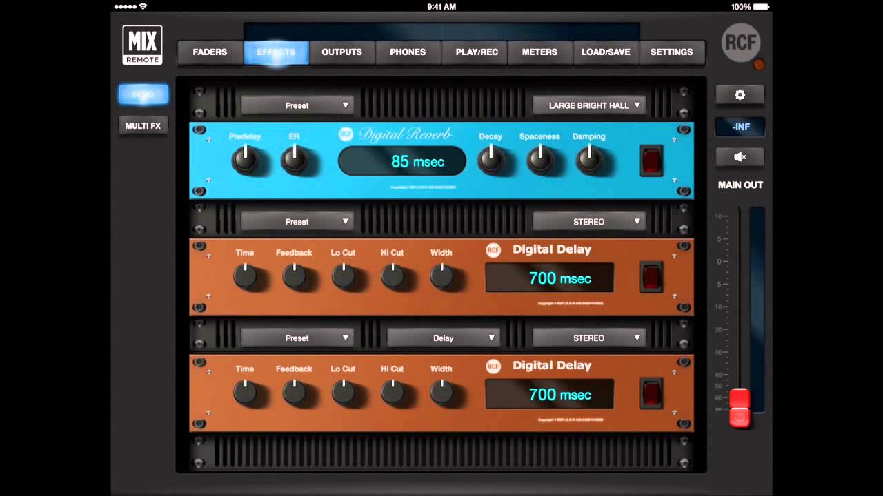This screenshot has width=883, height=496.
Task: Click Width knob on middle Digital Delay
Action: (441, 276)
